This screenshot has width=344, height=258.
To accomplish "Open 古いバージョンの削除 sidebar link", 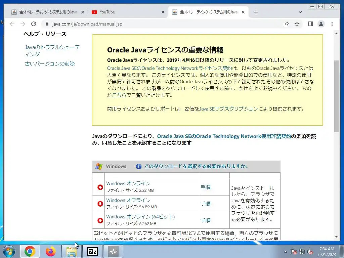I will tap(50, 63).
